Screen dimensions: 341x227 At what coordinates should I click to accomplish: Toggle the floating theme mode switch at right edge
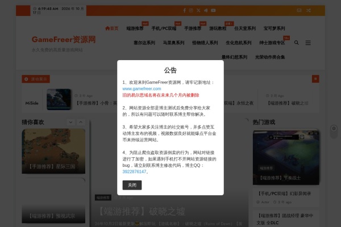coord(334,132)
